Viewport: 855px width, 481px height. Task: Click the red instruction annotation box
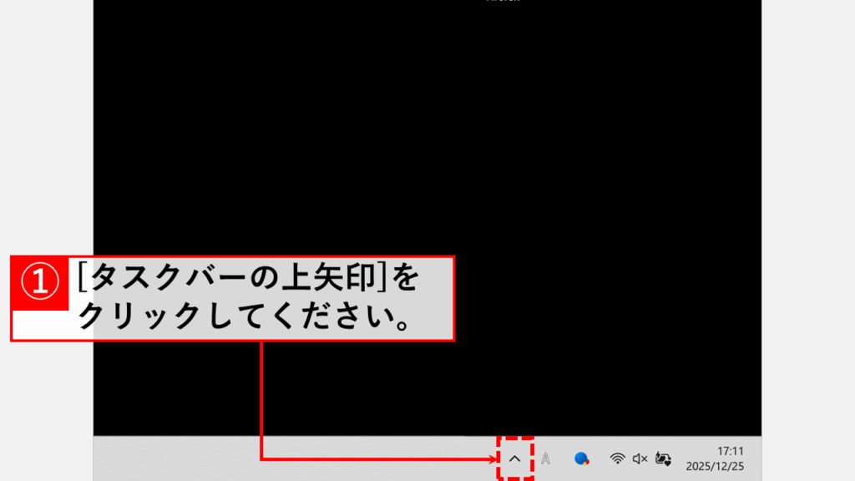[x=234, y=296]
